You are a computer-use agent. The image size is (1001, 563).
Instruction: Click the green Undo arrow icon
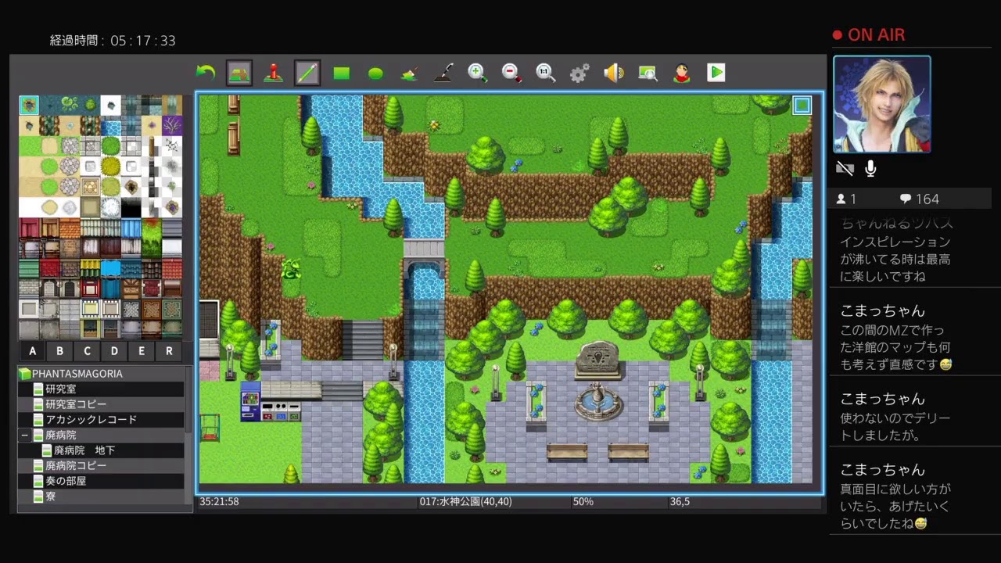tap(205, 73)
